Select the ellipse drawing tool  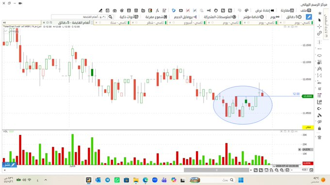(x=319, y=56)
